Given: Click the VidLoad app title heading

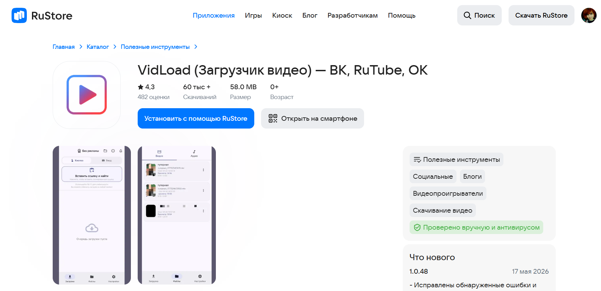Looking at the screenshot, I should click(x=282, y=70).
